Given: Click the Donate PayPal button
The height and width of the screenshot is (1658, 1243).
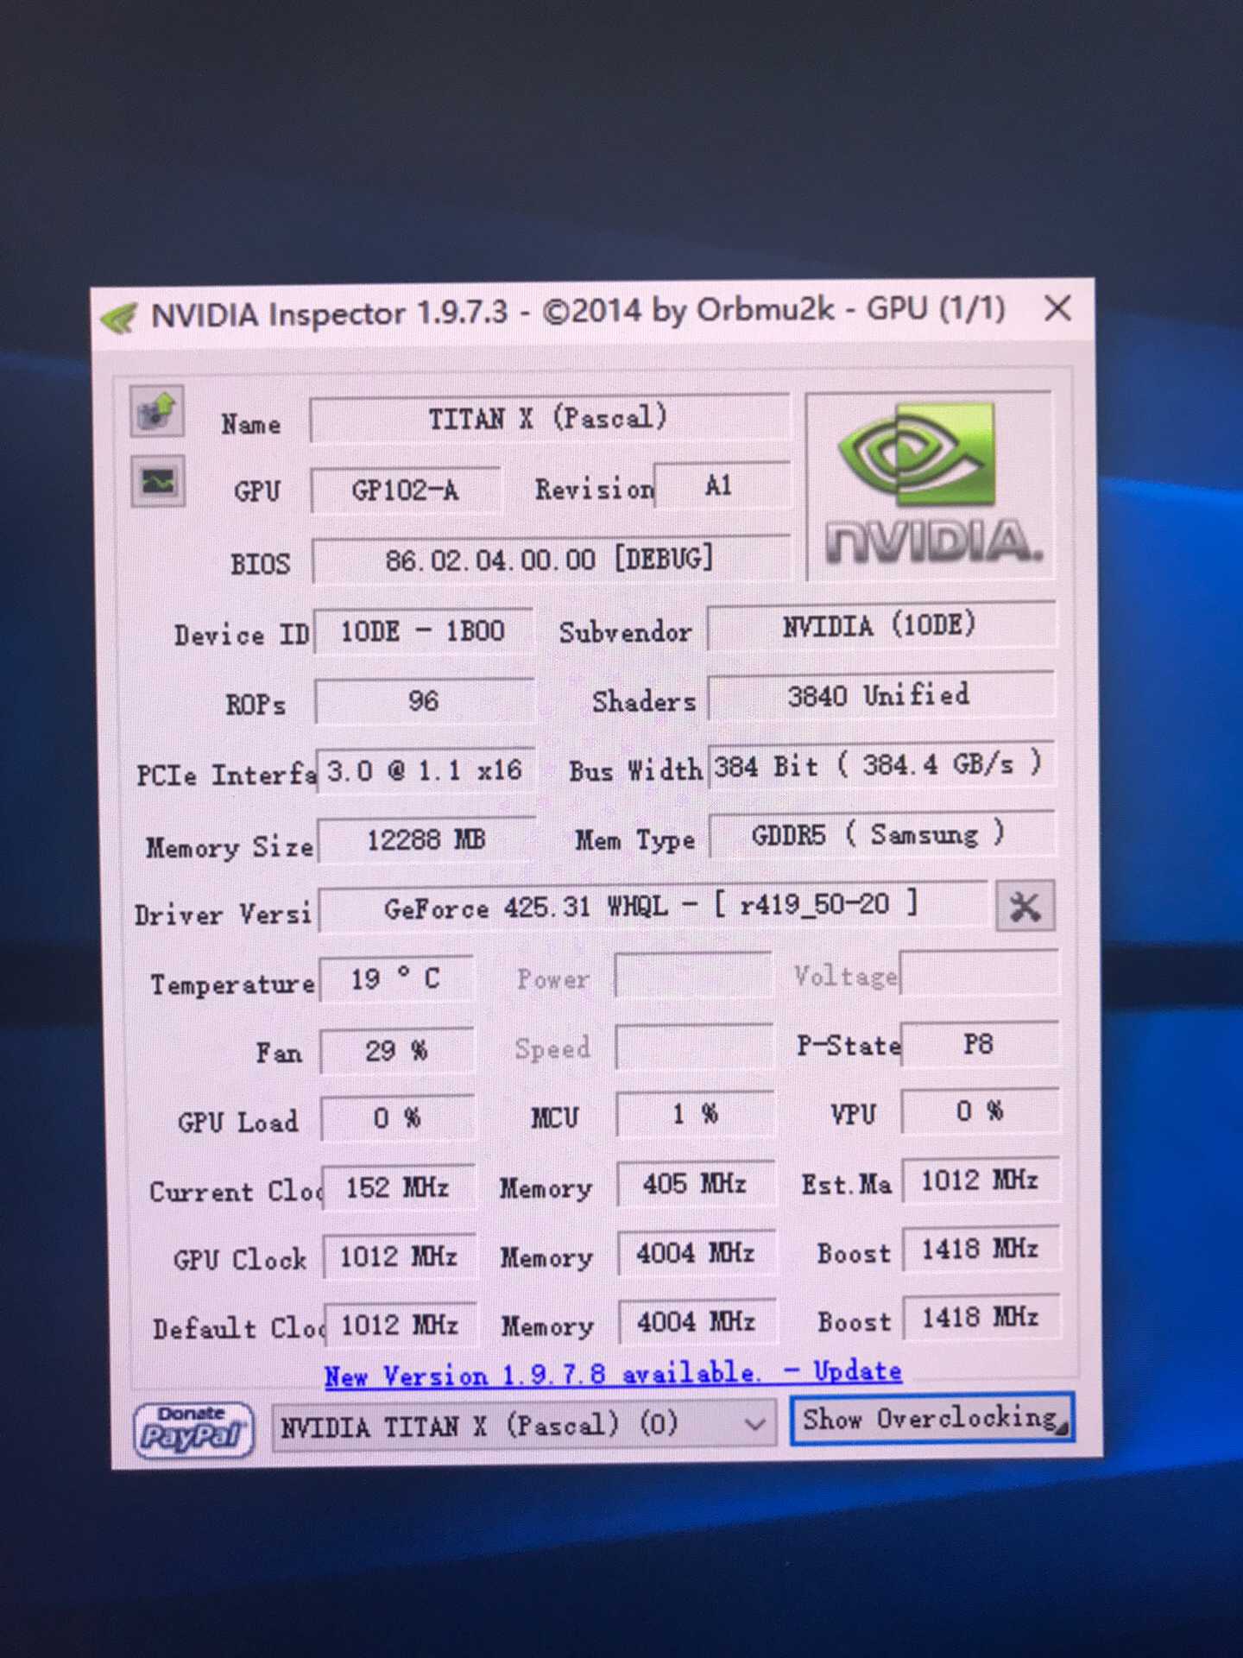Looking at the screenshot, I should (x=194, y=1429).
